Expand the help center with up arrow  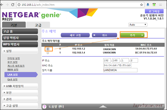(103, 106)
